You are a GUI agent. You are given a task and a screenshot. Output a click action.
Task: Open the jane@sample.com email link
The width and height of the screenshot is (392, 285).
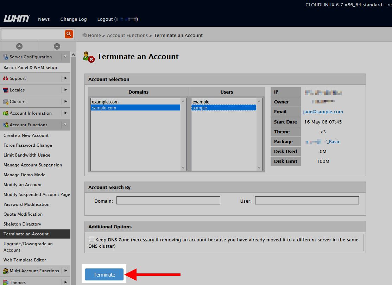point(323,112)
